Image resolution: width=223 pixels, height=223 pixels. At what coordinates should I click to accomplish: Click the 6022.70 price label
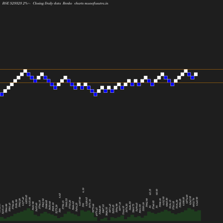click(194, 202)
